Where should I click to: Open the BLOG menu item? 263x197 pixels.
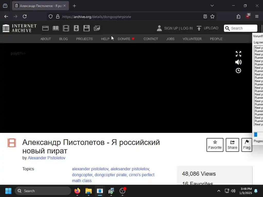63,39
